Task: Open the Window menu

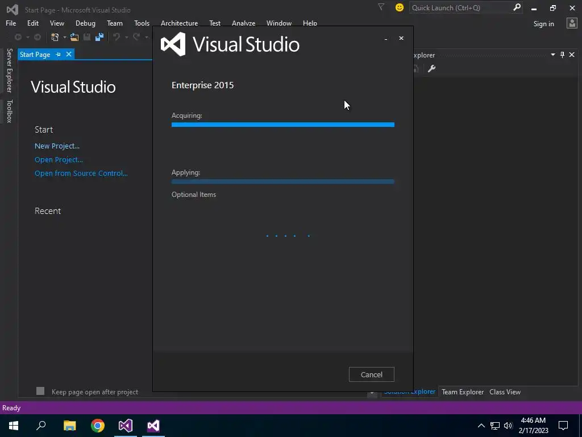Action: 278,23
